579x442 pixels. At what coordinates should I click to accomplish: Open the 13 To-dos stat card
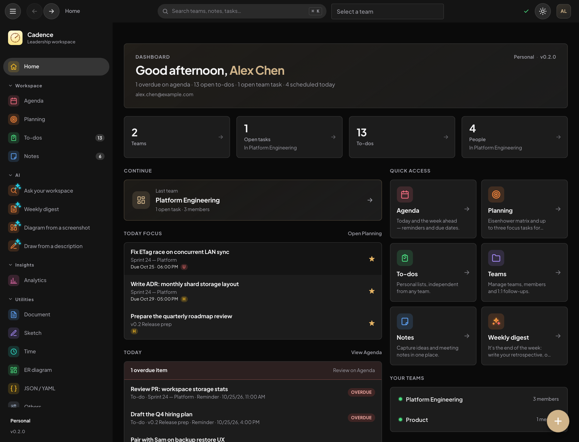[402, 137]
